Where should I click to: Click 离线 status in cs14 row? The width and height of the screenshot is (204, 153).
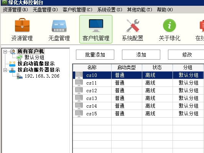150,106
